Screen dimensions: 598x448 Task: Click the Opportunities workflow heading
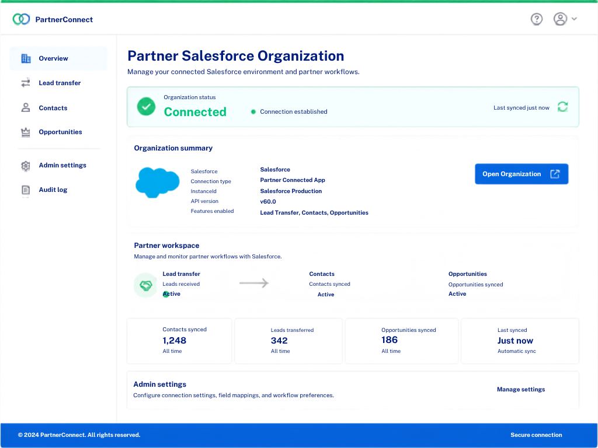pyautogui.click(x=468, y=274)
